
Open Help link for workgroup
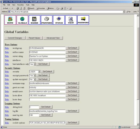tap(7, 48)
